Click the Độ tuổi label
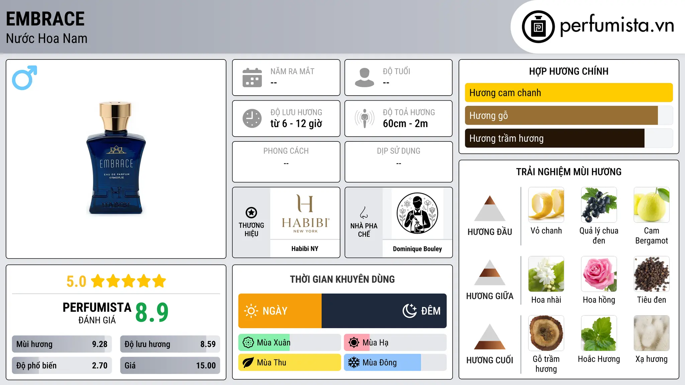685x385 pixels. point(396,71)
